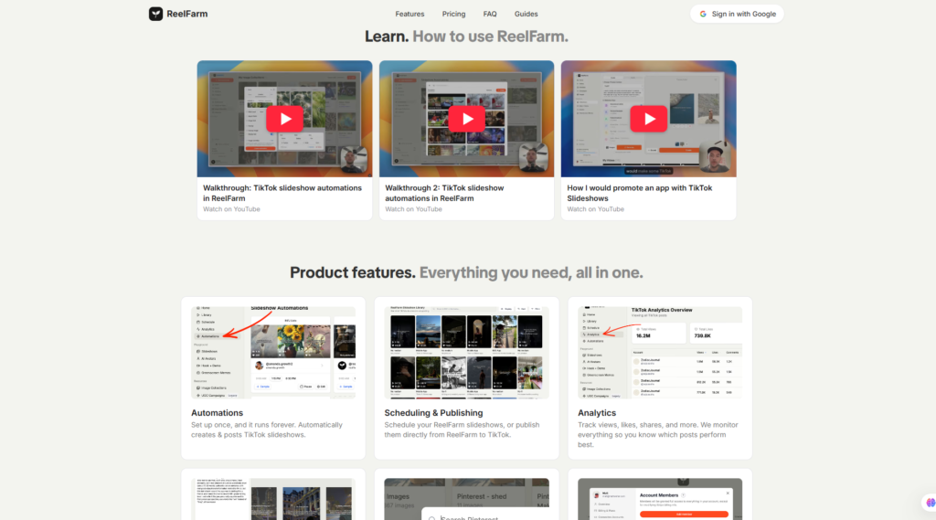Open the Features nav item
The width and height of the screenshot is (936, 520).
[x=409, y=14]
